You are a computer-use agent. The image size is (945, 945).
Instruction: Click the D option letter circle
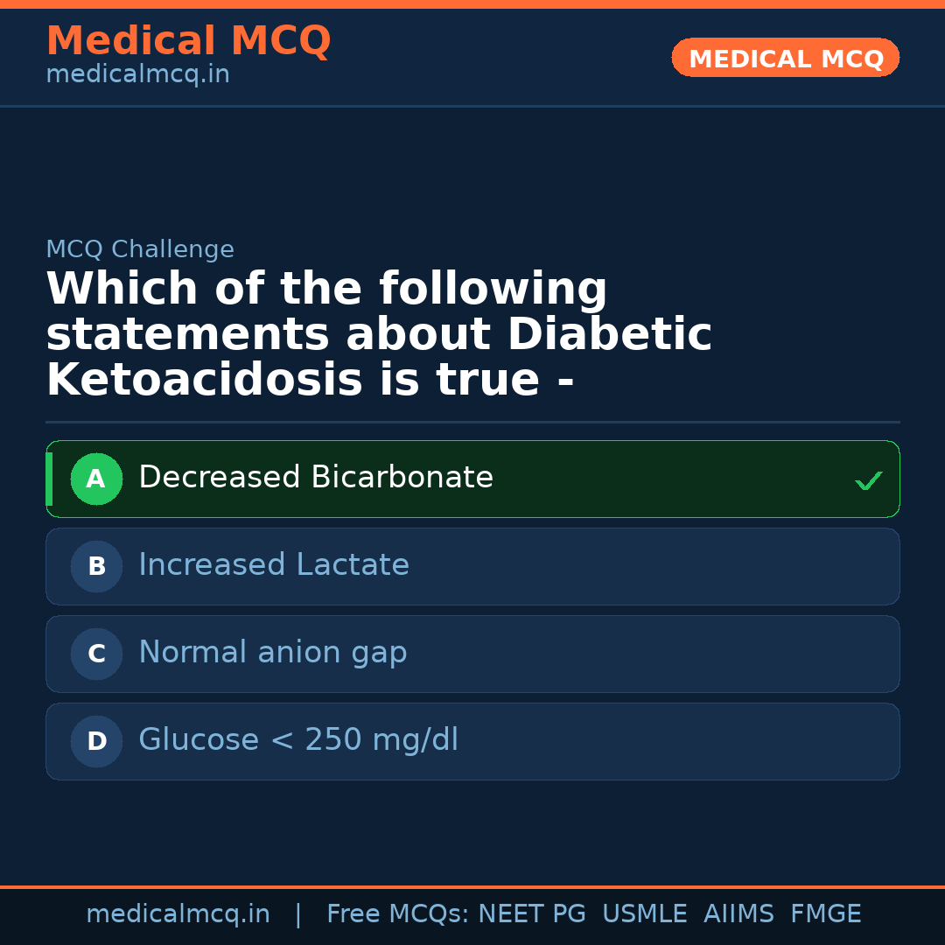click(96, 741)
